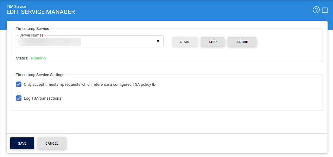Click the 'Status:' label text
The image size is (333, 157).
[x=22, y=58]
